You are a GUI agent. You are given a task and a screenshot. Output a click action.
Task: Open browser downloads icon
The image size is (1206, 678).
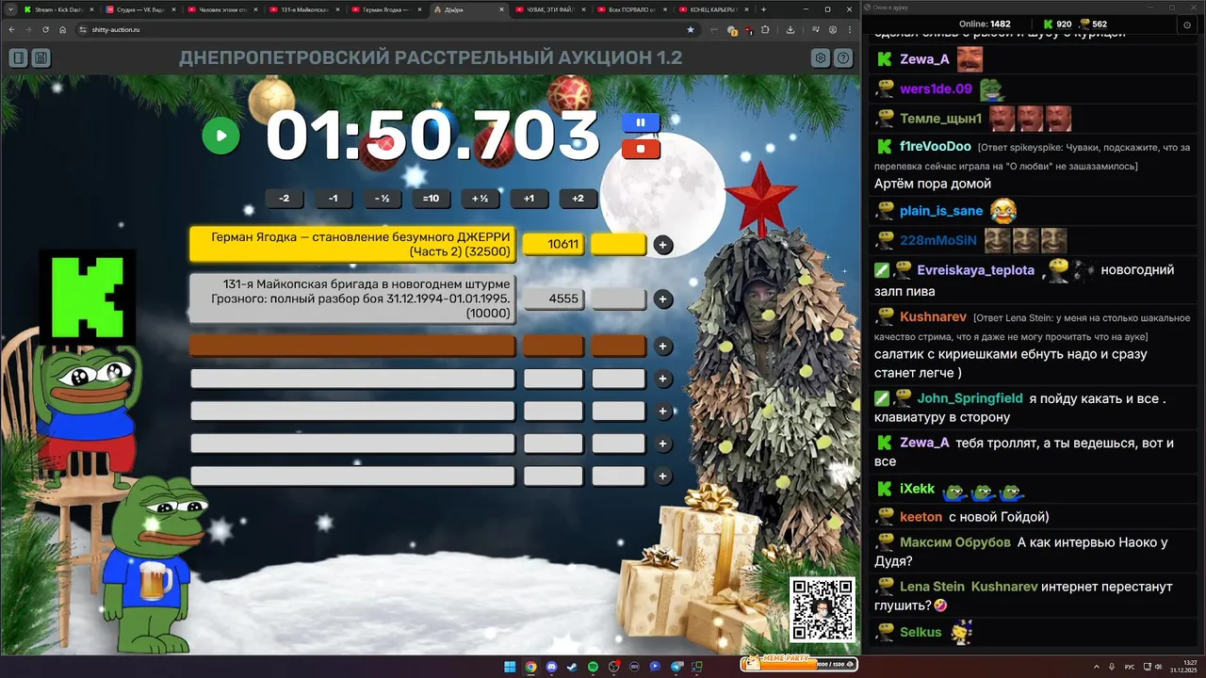coord(790,29)
